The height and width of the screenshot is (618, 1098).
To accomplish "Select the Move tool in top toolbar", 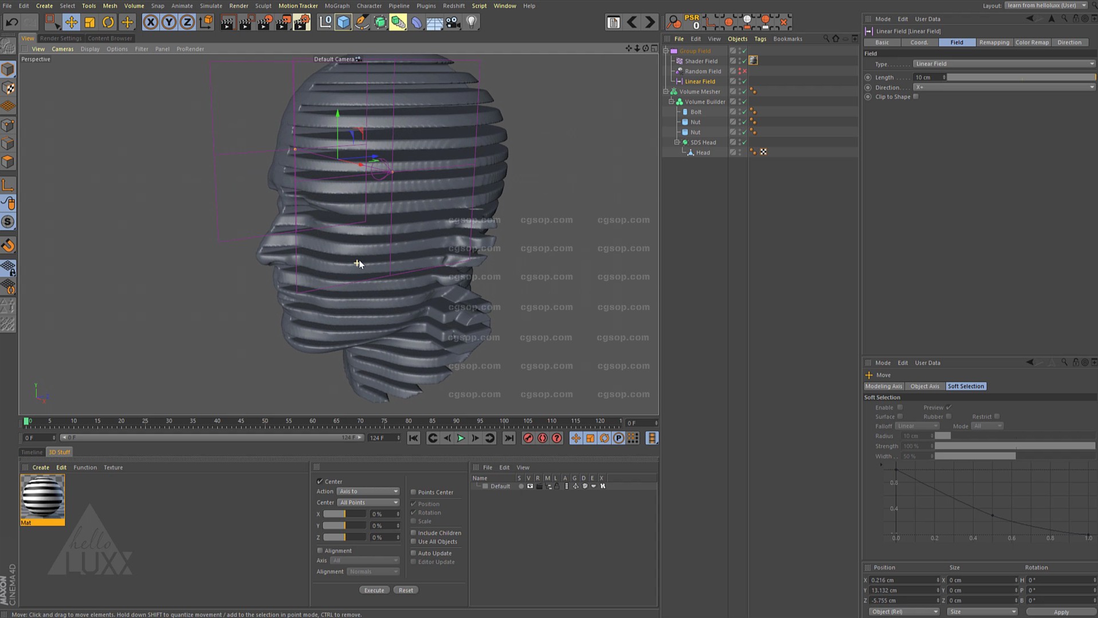I will [71, 22].
